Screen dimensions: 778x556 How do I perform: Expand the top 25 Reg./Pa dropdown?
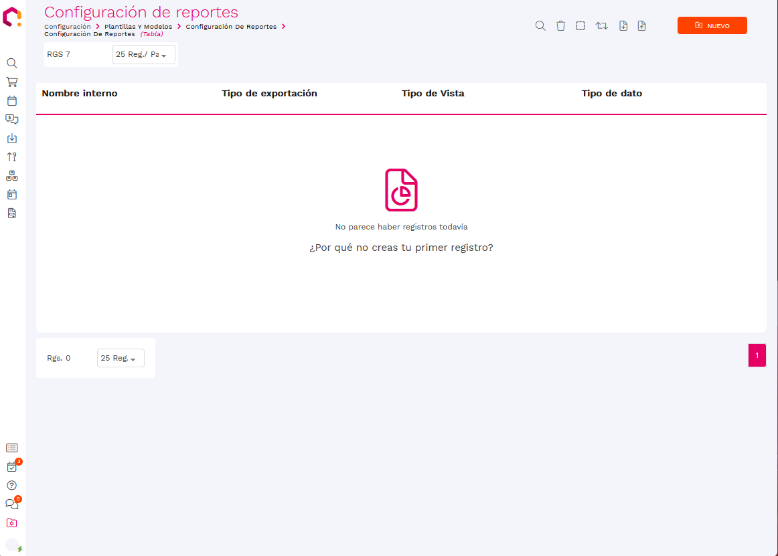pyautogui.click(x=143, y=55)
